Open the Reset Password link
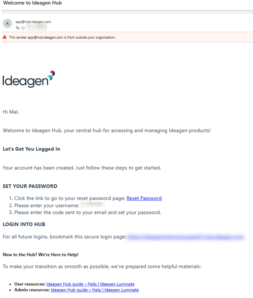Screen dimensions: 253x298 tap(144, 198)
